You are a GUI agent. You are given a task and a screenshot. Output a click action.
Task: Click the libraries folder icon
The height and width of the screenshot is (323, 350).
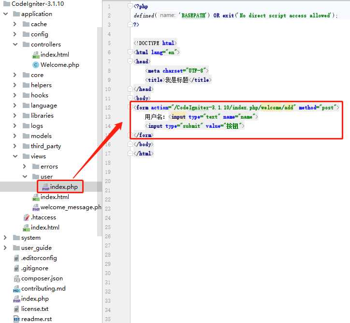click(x=26, y=116)
